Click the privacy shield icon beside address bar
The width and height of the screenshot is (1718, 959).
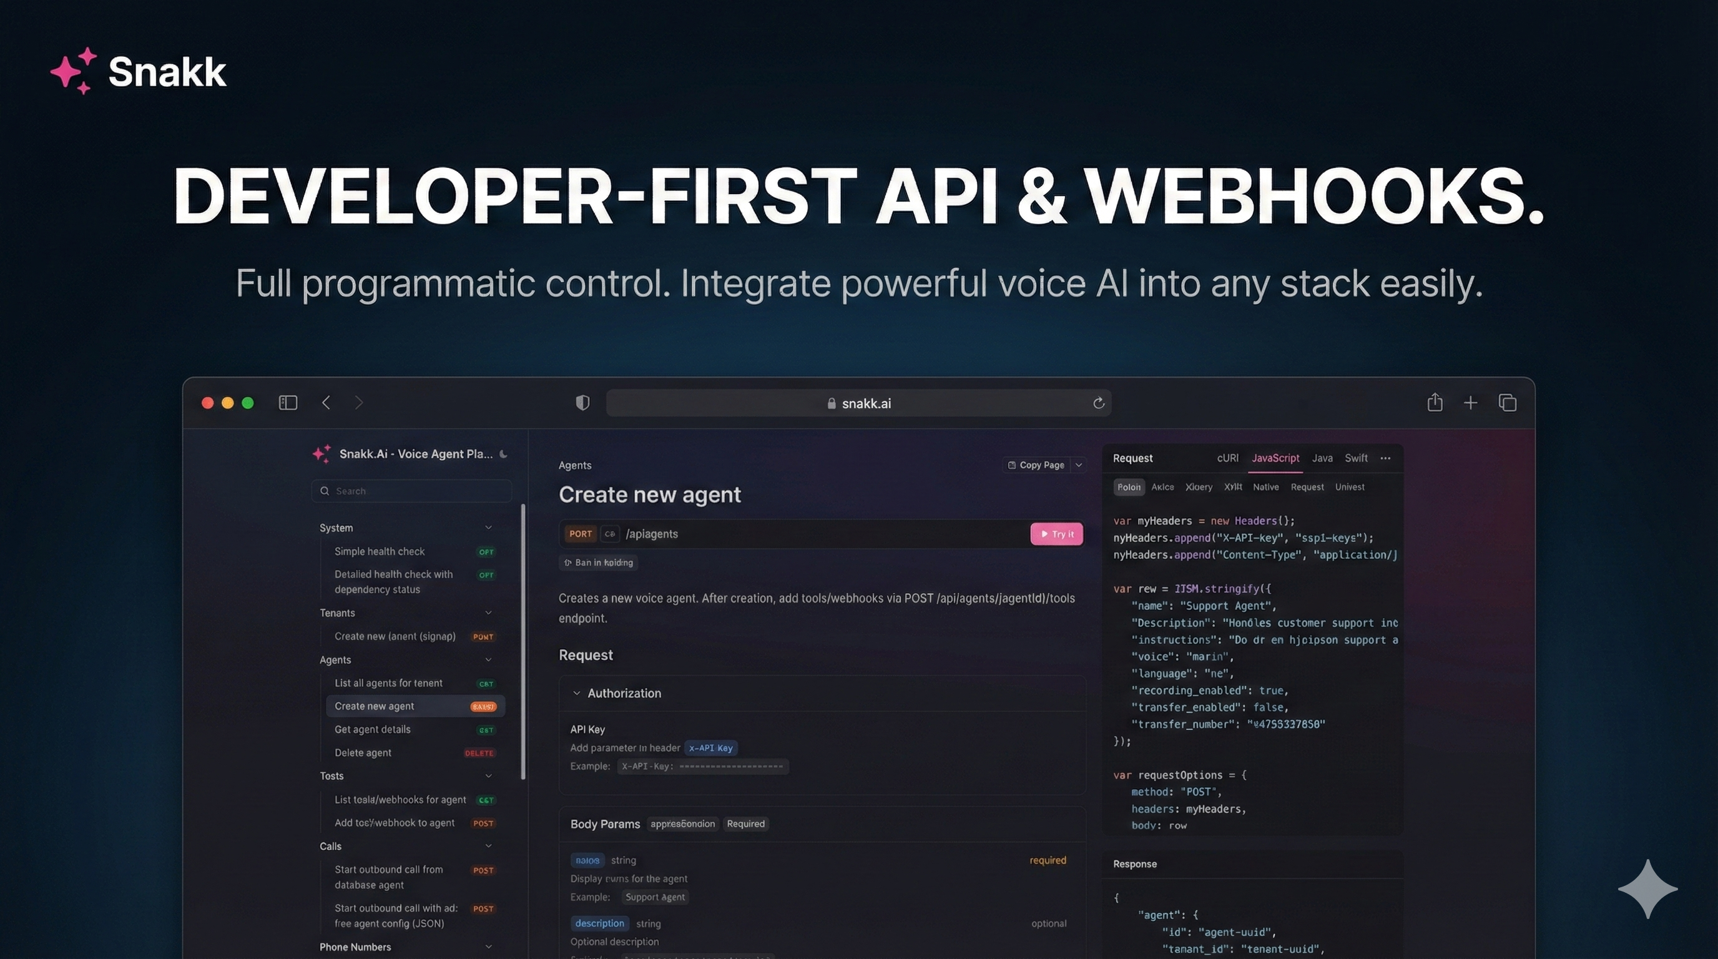pos(582,403)
